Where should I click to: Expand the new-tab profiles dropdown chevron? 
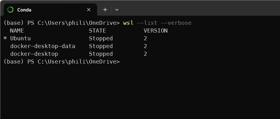(117, 10)
